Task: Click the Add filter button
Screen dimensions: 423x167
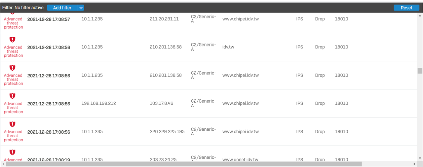Action: pos(62,8)
